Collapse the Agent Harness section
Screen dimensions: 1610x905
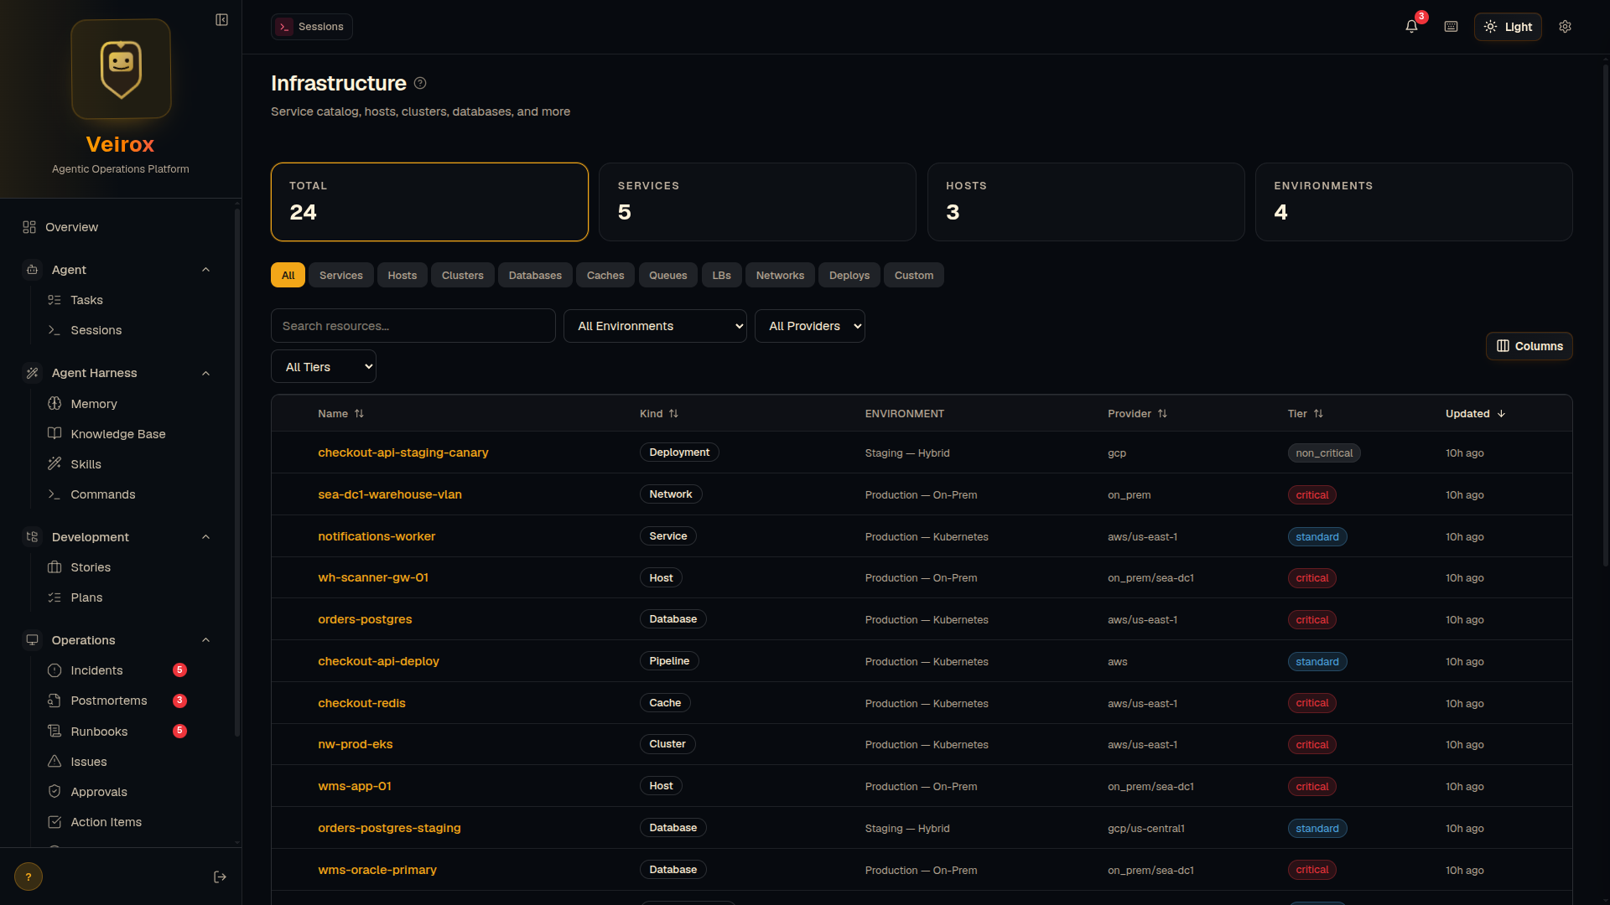click(x=205, y=373)
